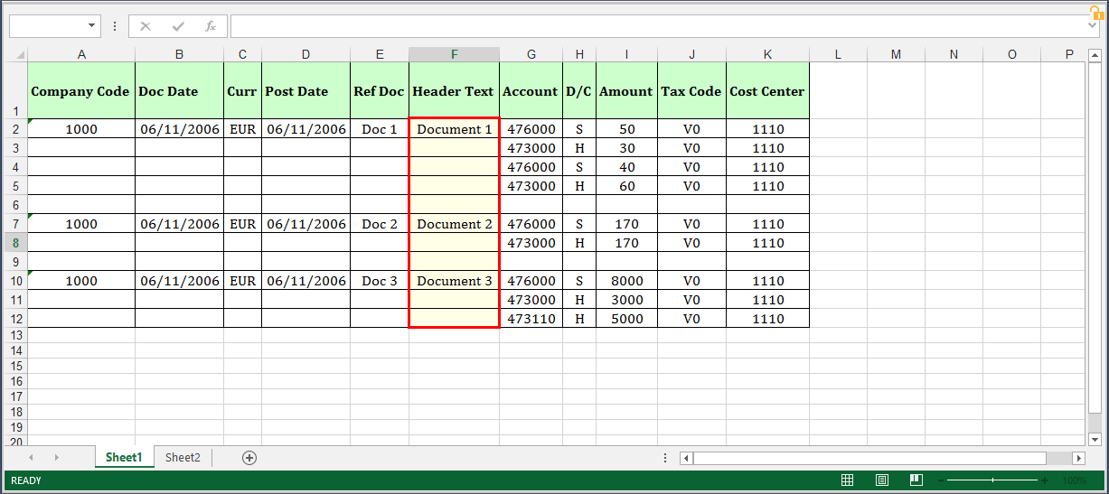This screenshot has height=494, width=1109.
Task: Click the Insert Function fx icon
Action: 211,26
